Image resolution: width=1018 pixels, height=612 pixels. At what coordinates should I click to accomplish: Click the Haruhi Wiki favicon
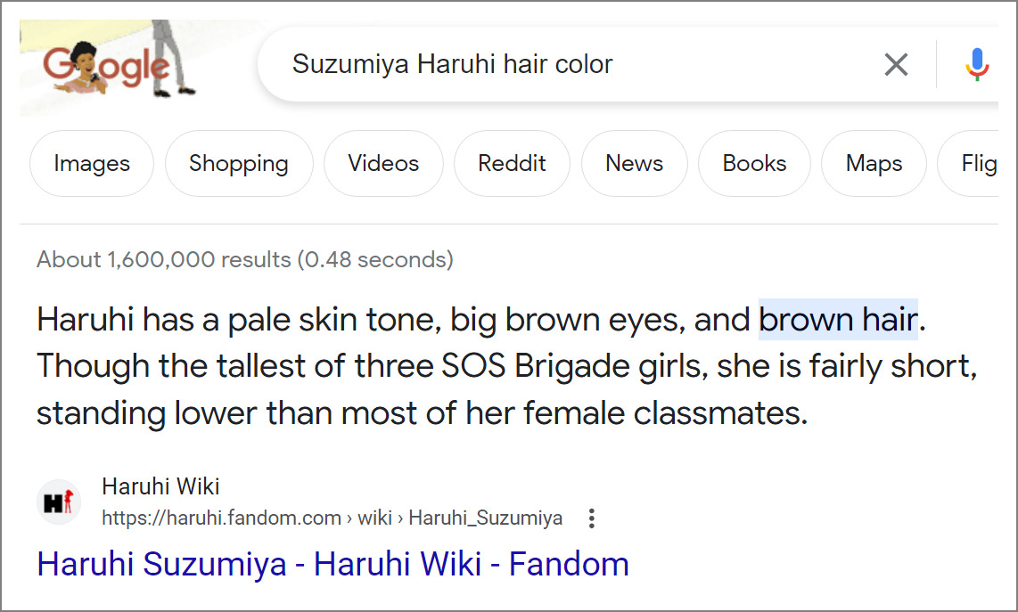click(59, 503)
